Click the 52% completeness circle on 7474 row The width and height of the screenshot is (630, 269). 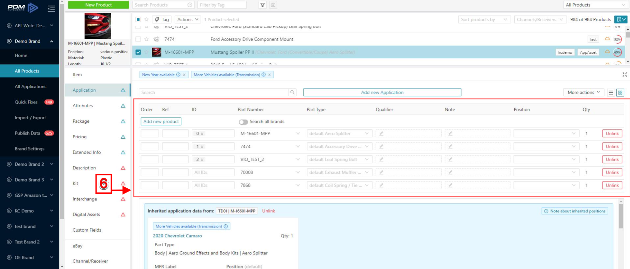tap(617, 39)
